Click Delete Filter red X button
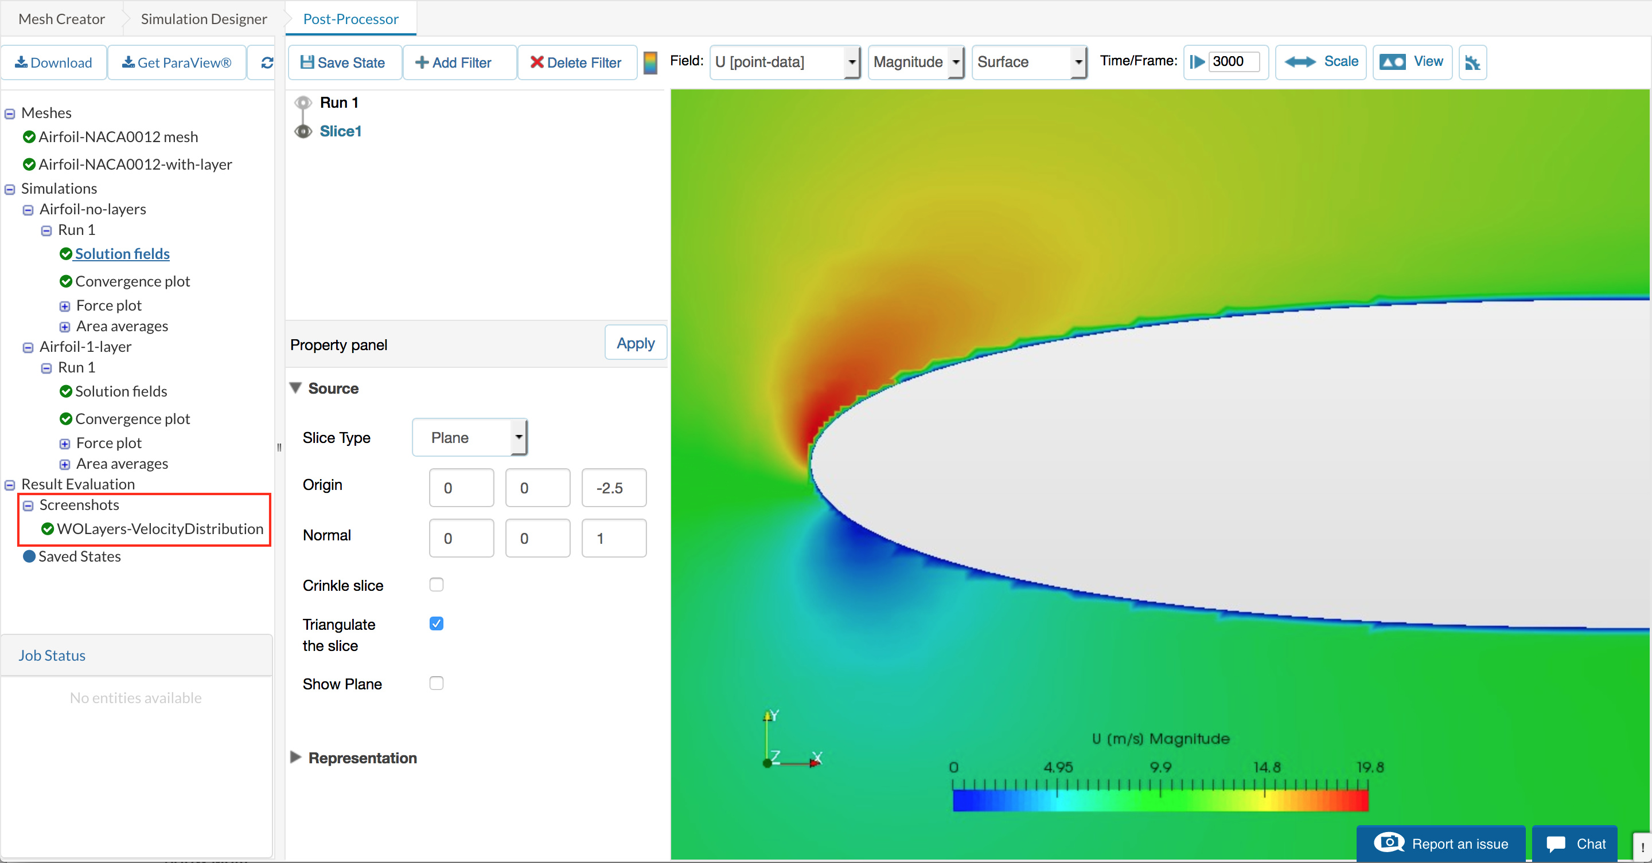 (576, 62)
